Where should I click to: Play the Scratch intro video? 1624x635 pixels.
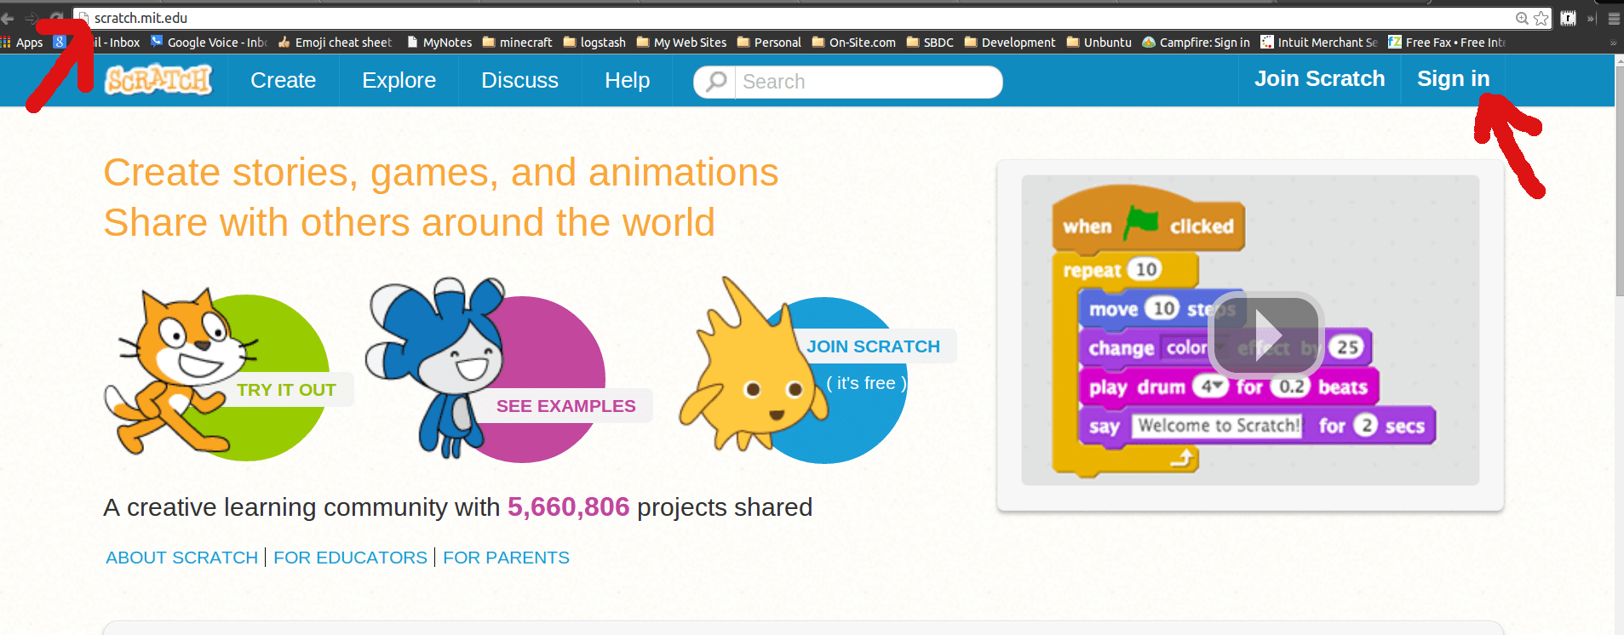click(1265, 335)
